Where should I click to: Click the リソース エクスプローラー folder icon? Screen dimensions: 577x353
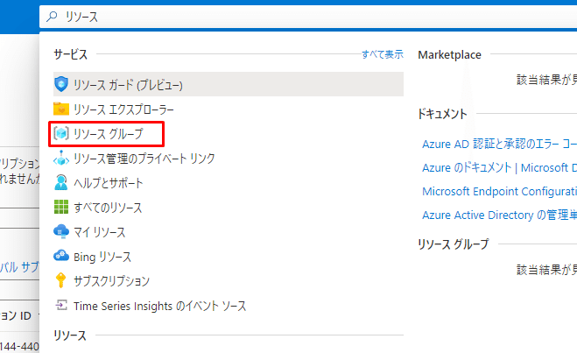[x=61, y=109]
